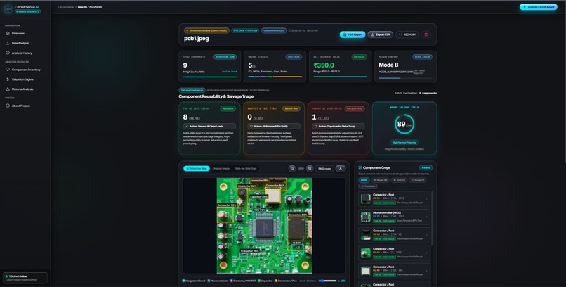Select the Connector 92% detection label
The image size is (566, 287).
[x=227, y=205]
